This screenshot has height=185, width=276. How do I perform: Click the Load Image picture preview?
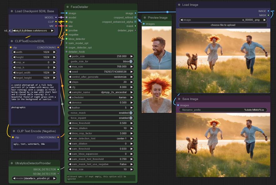(223, 61)
